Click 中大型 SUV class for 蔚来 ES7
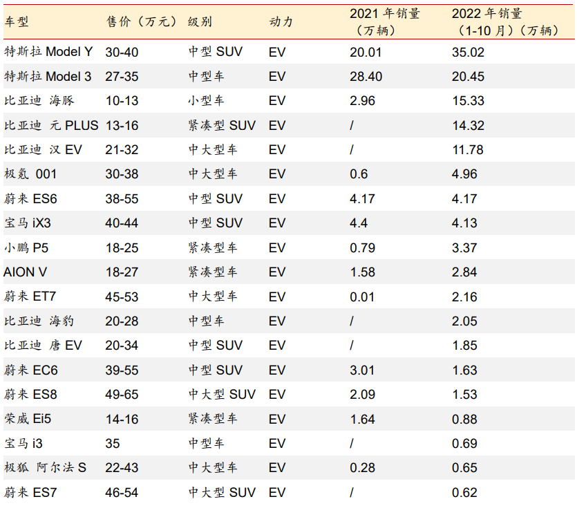 (222, 492)
